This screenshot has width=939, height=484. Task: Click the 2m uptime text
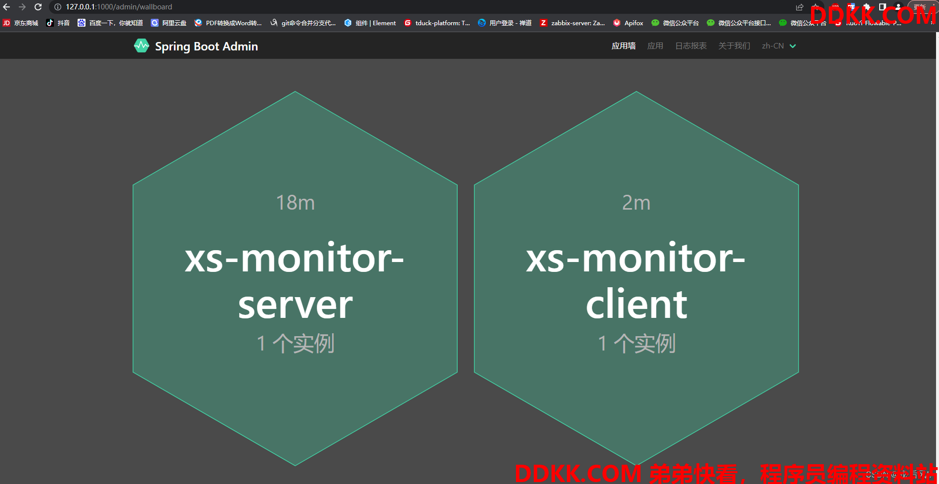[x=637, y=203]
